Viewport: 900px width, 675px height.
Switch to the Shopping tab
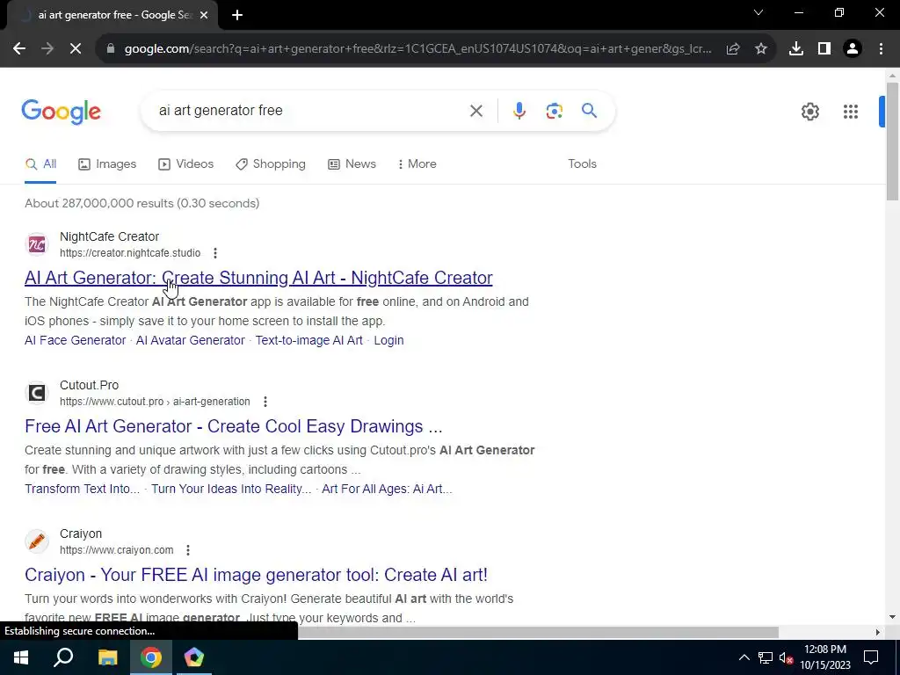271,164
